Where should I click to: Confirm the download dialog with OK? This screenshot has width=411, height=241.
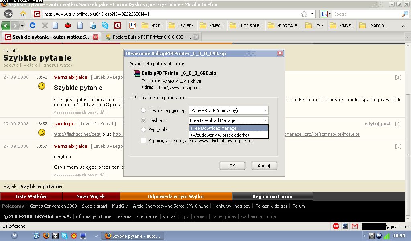(x=232, y=166)
